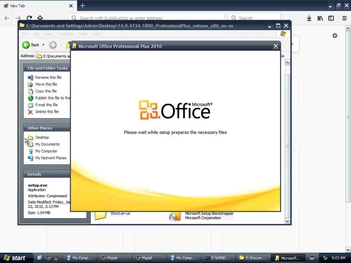Explorer file list scroll up arrow
Viewport: 351px width, 263px height.
(287, 63)
